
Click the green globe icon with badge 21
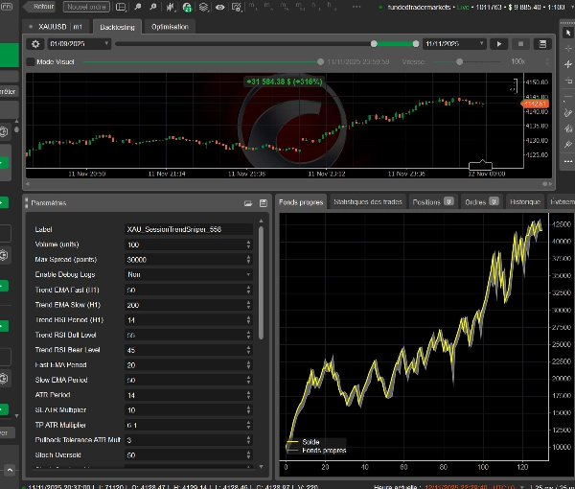(x=187, y=7)
